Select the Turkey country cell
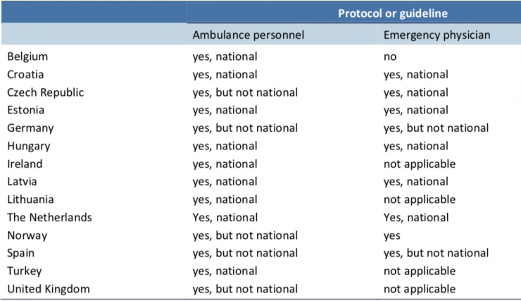 (25, 271)
